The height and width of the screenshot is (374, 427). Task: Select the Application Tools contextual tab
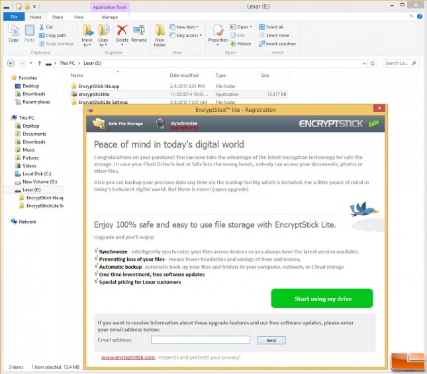tap(110, 7)
